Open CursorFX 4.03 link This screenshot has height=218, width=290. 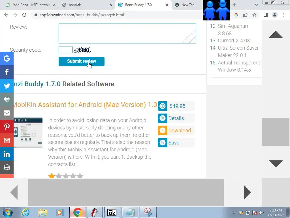[234, 41]
